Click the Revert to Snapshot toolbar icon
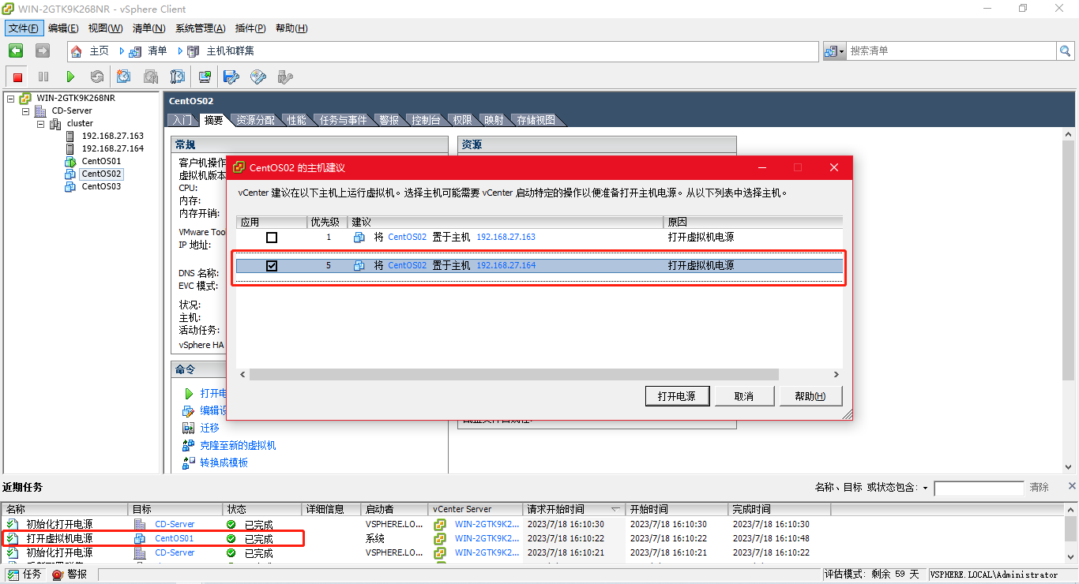The image size is (1079, 584). tap(151, 77)
